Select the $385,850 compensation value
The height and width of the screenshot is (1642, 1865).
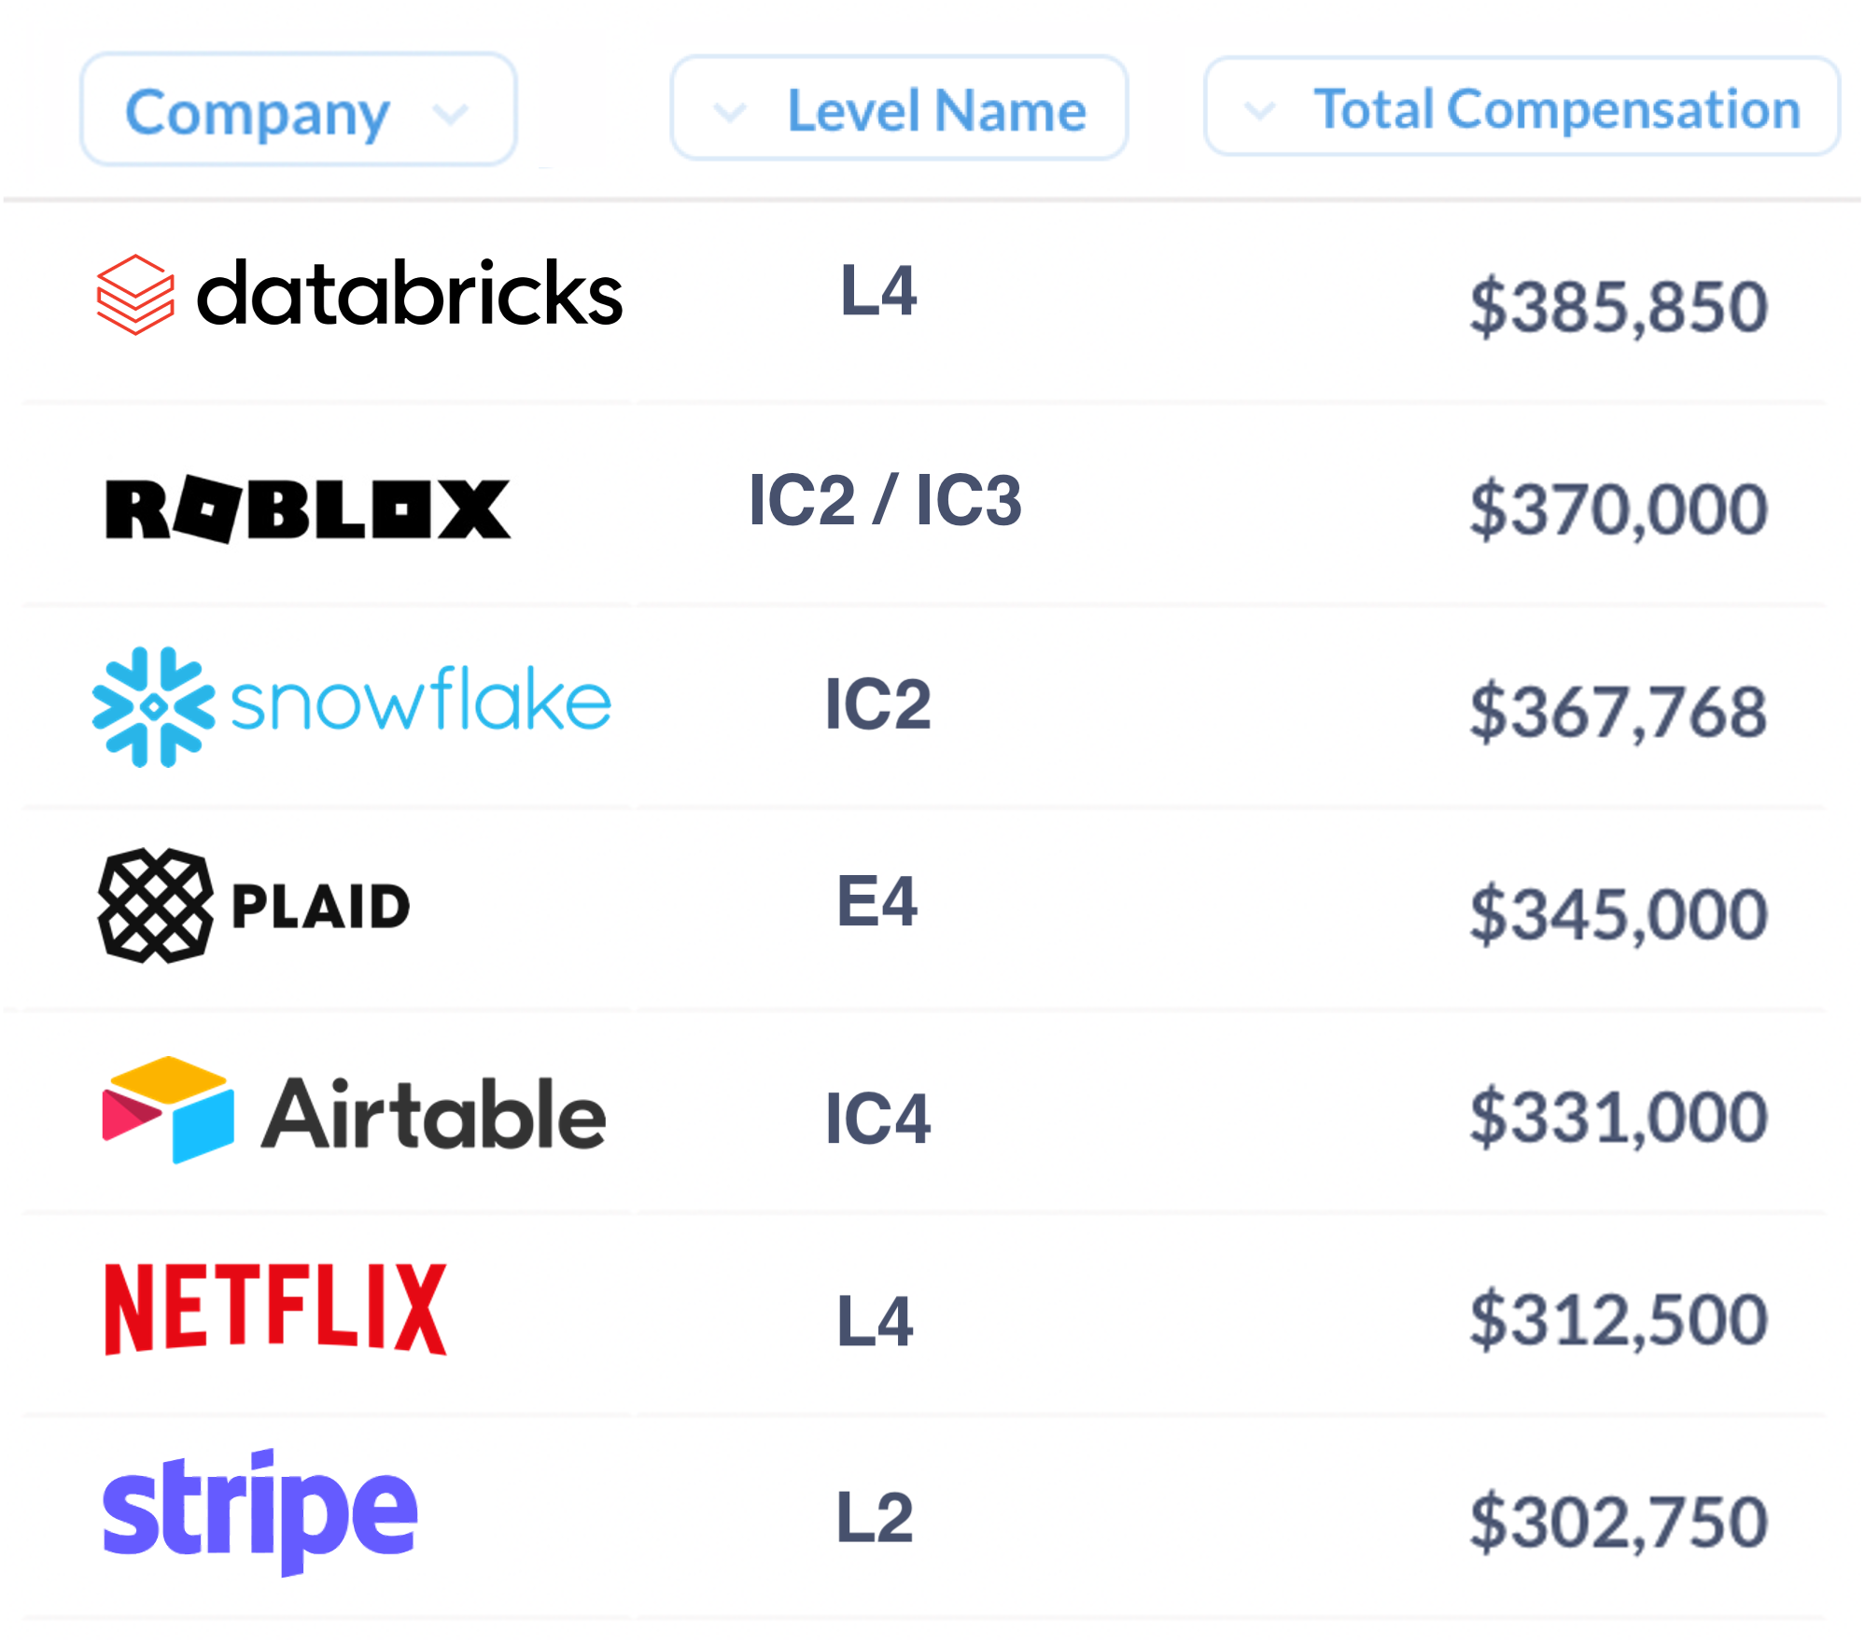coord(1619,306)
